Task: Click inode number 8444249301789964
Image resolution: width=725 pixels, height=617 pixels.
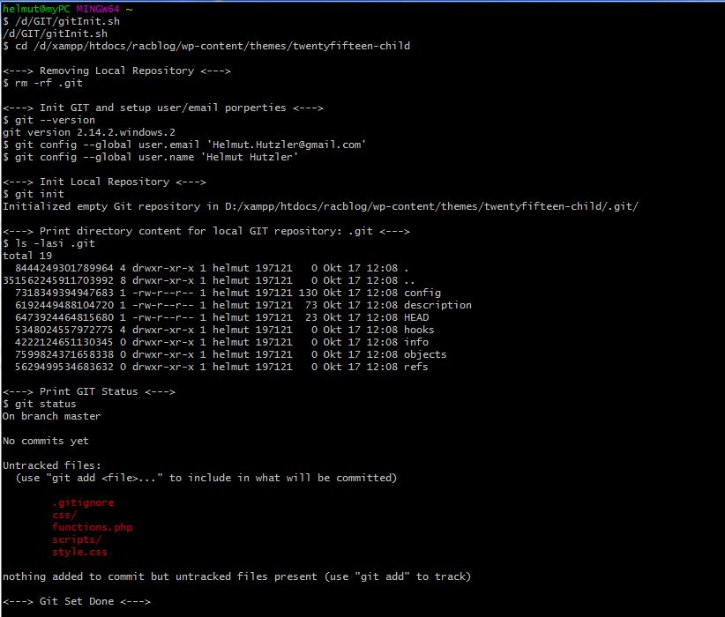Action: point(64,268)
